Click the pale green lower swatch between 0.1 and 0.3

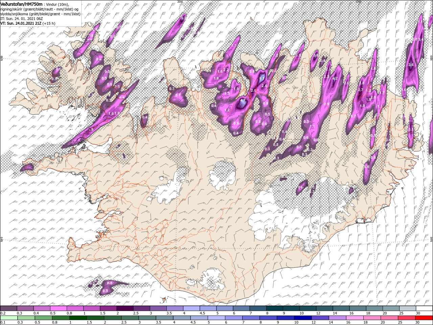click(9, 318)
